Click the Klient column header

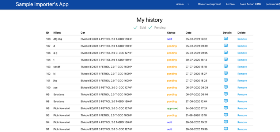click(57, 33)
